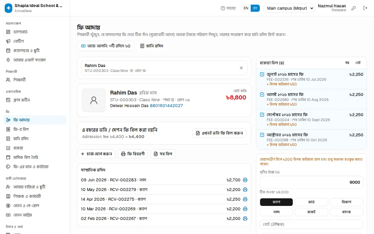The image size is (374, 234).
Task: Uncheck সেপ্টেম্বর ২০২৬ মাসের ফি bill
Action: [x=262, y=115]
